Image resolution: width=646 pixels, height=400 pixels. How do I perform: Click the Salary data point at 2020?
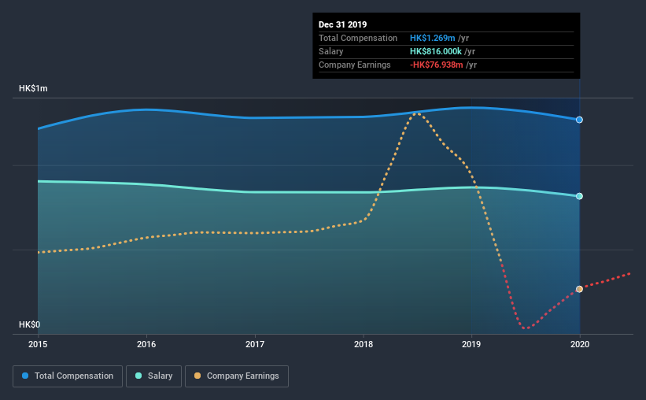click(x=579, y=196)
